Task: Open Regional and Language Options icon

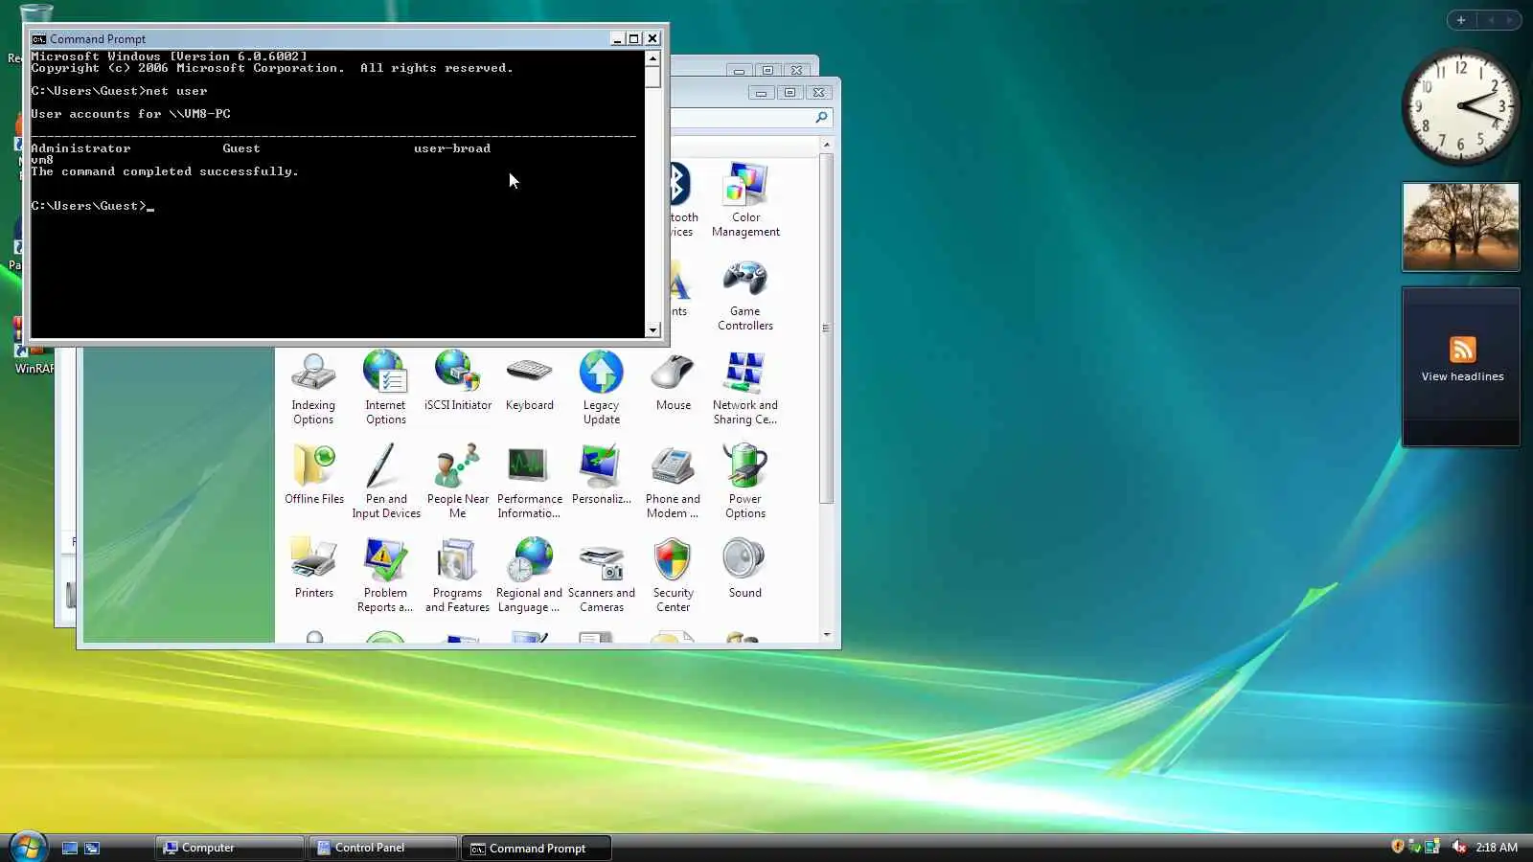Action: pyautogui.click(x=530, y=576)
